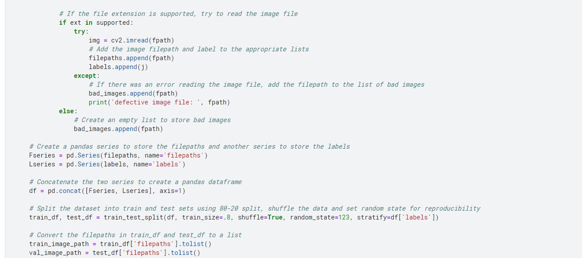The height and width of the screenshot is (258, 584).
Task: Click the 'try' keyword
Action: point(80,31)
